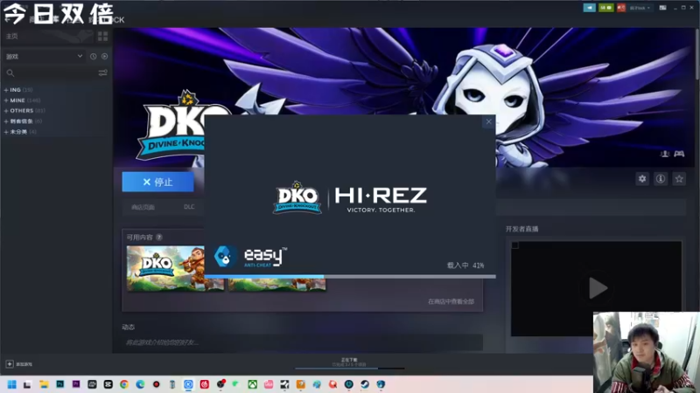Stop the game with the blue 停止 button
This screenshot has width=700, height=393.
click(x=158, y=182)
